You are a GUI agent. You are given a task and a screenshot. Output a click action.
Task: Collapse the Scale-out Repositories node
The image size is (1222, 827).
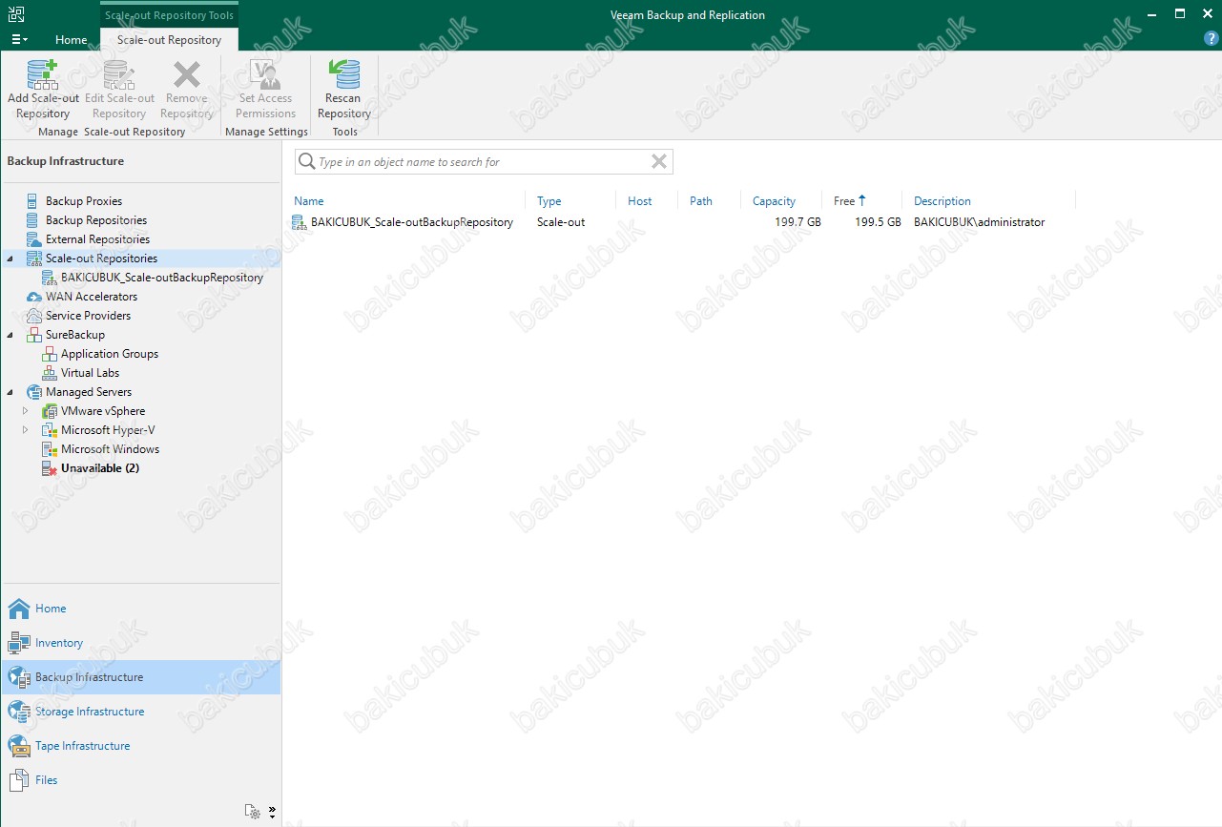[x=10, y=258]
